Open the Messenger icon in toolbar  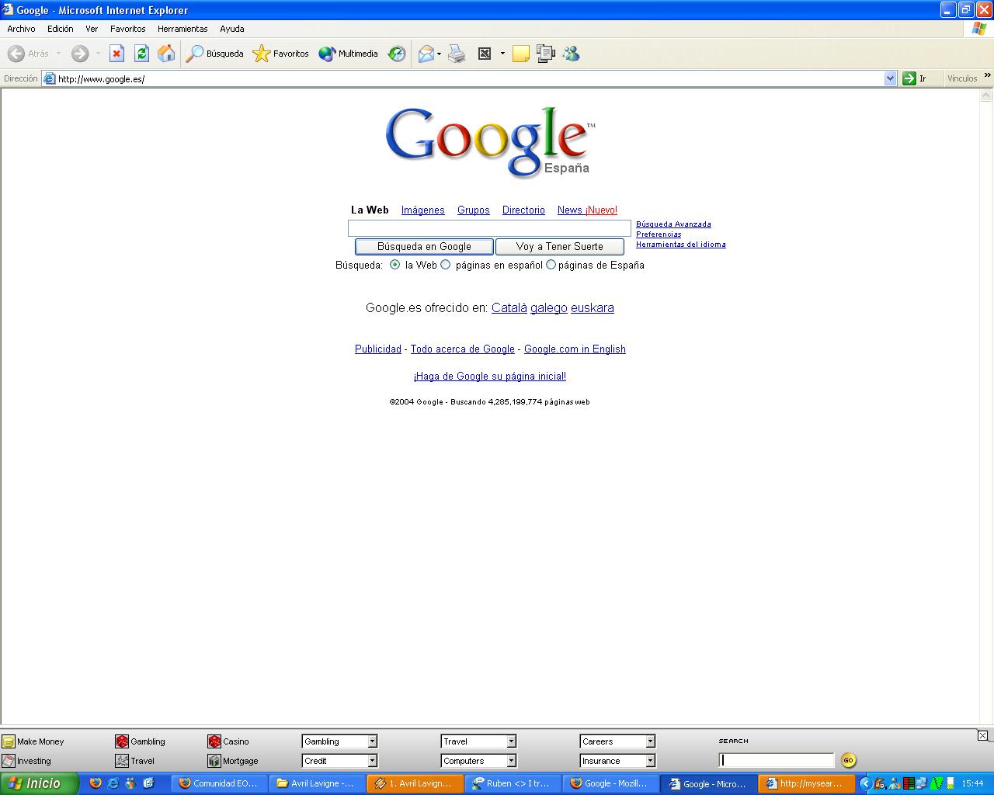(571, 54)
